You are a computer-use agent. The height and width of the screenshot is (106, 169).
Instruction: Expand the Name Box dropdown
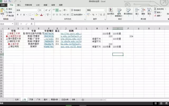point(13,24)
